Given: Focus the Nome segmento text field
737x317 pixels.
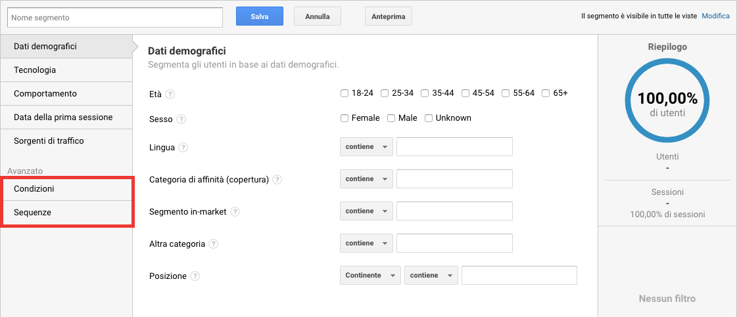Looking at the screenshot, I should coord(115,18).
